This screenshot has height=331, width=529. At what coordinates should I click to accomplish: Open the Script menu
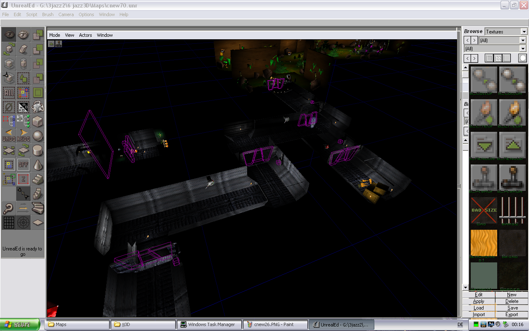[32, 14]
